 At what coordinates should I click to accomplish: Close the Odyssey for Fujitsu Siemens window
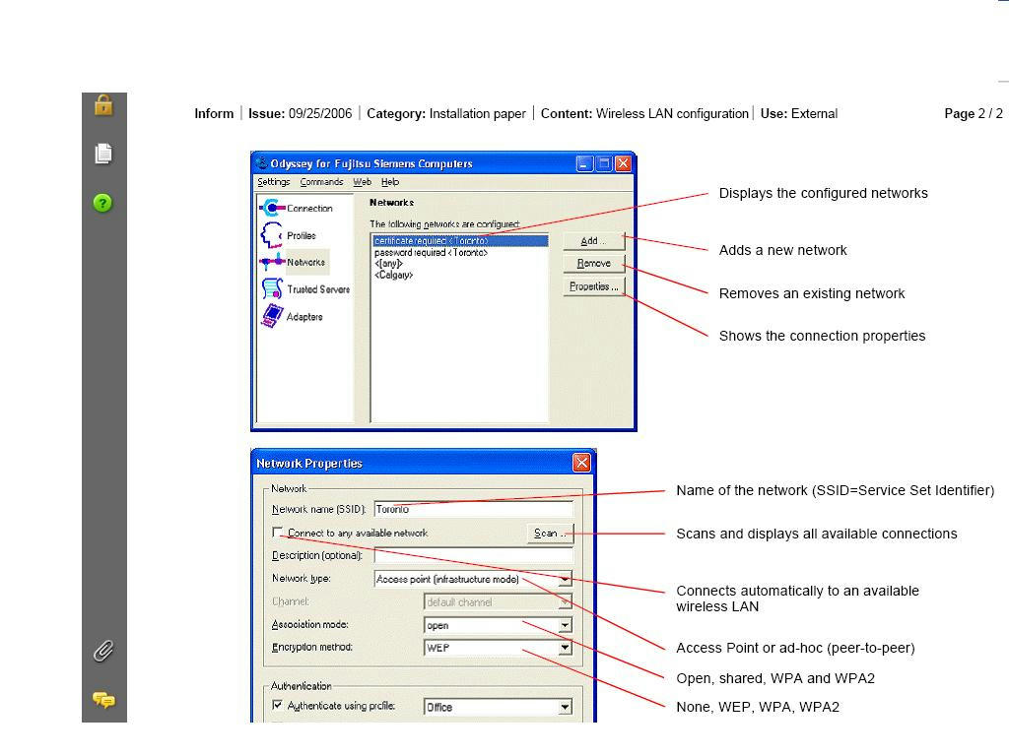coord(623,164)
